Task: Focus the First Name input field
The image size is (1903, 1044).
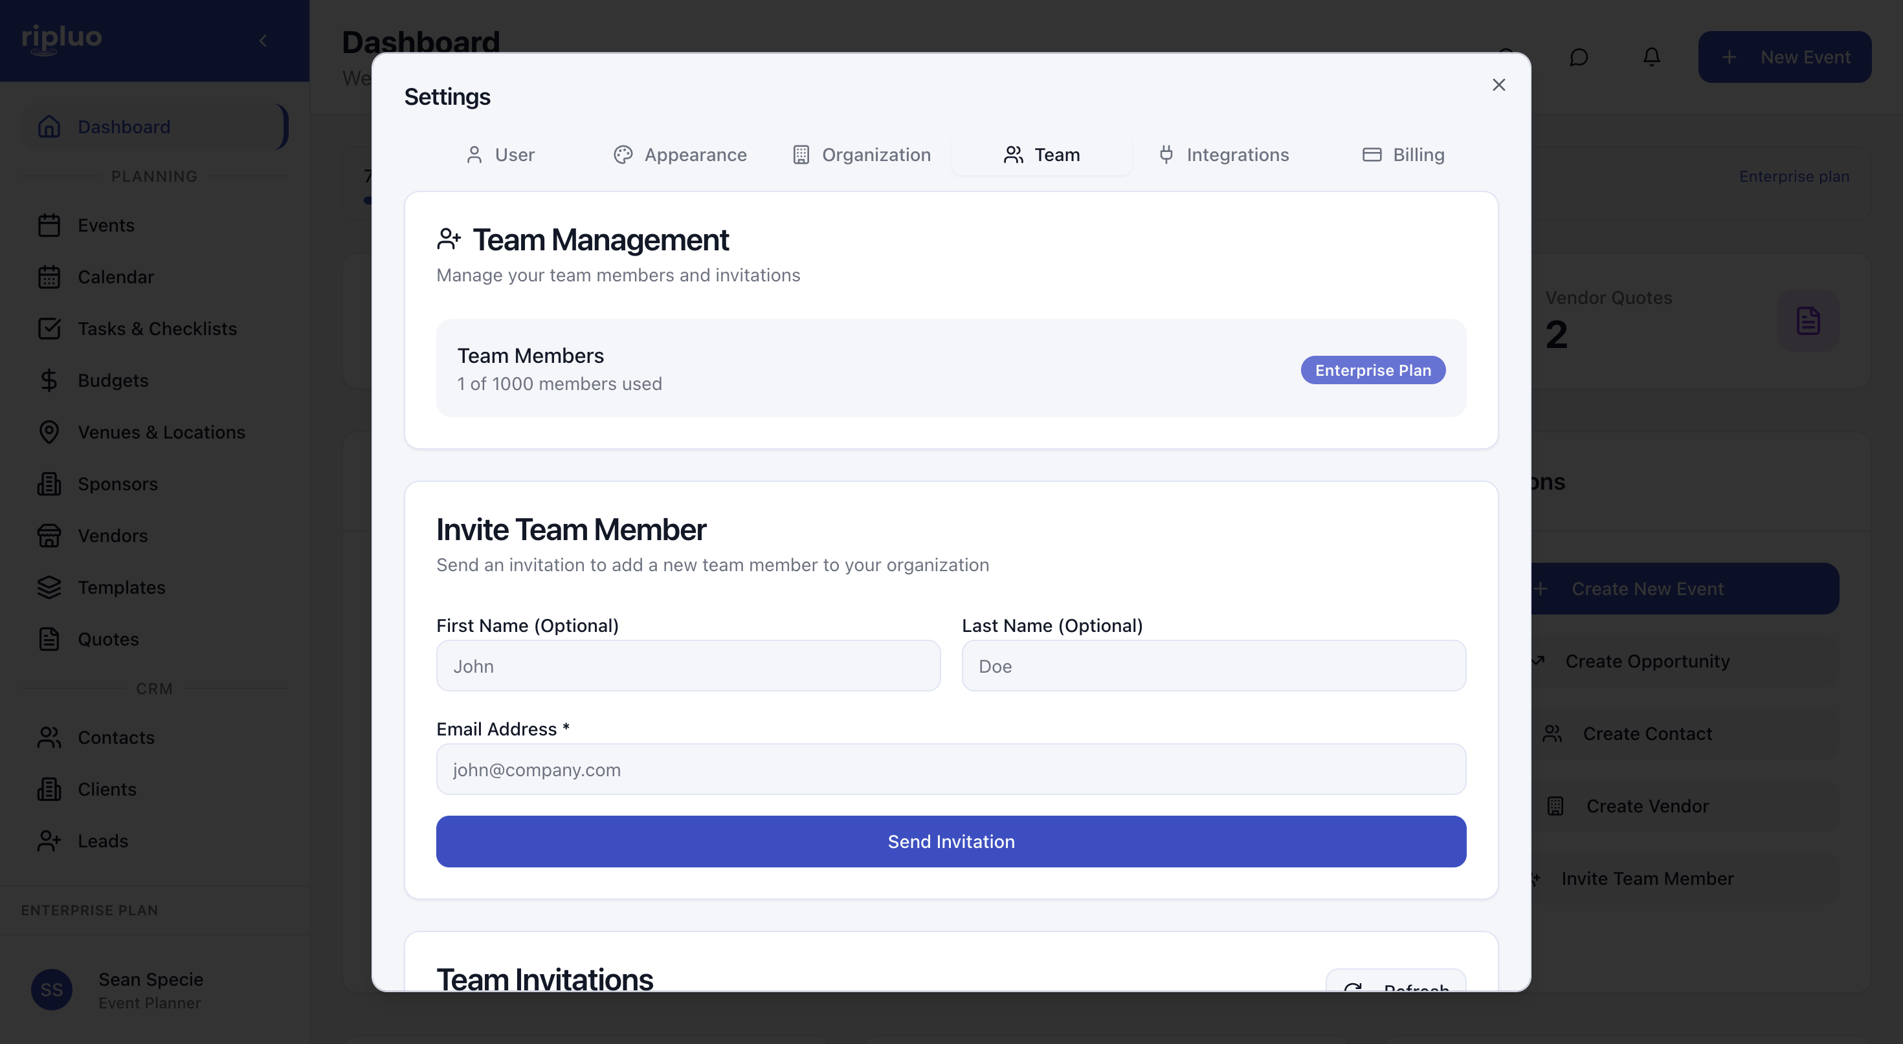Action: (x=688, y=666)
